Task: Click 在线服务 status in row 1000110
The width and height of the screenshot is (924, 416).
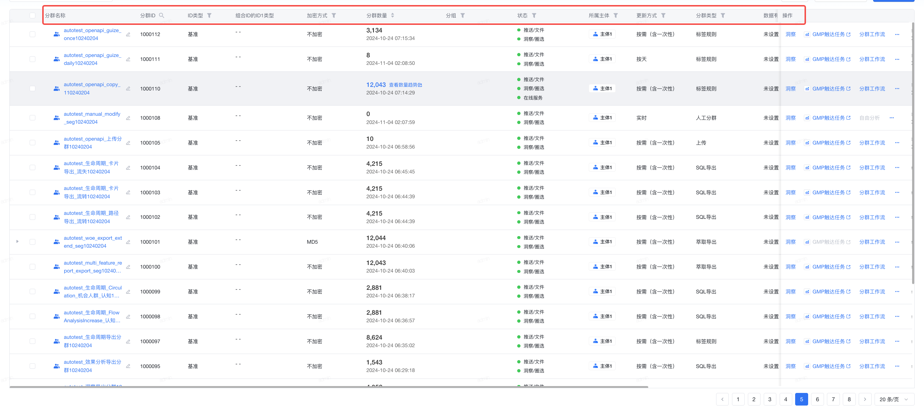Action: pyautogui.click(x=533, y=98)
